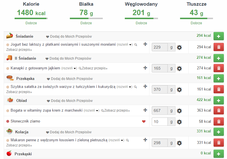227x159 pixels.
Task: Expand rozwiń for Makaron penne z łososiem
Action: pyautogui.click(x=117, y=140)
